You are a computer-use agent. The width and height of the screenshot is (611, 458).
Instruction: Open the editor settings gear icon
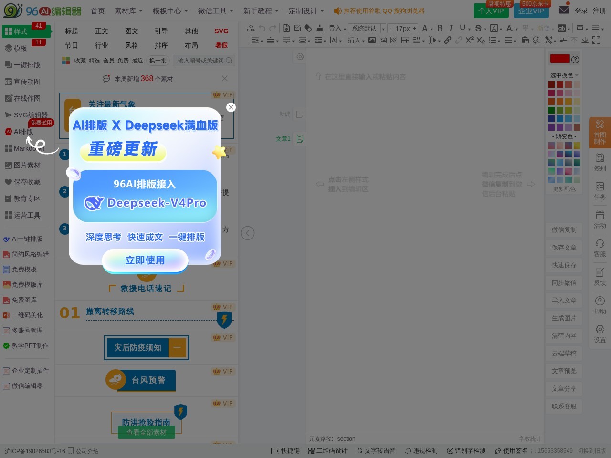[x=300, y=57]
